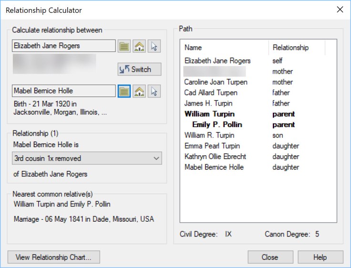The width and height of the screenshot is (351, 268).
Task: Click the Name column header
Action: pos(225,48)
